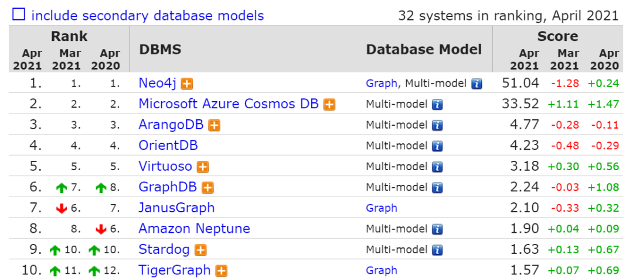Click orange plus icon beside Neo4j
633x279 pixels.
tap(187, 84)
